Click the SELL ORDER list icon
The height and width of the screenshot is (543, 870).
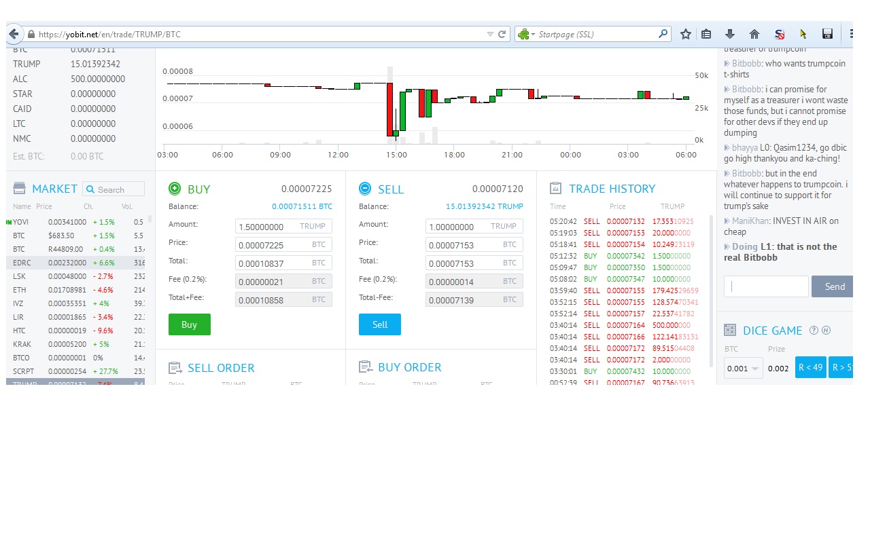click(175, 367)
